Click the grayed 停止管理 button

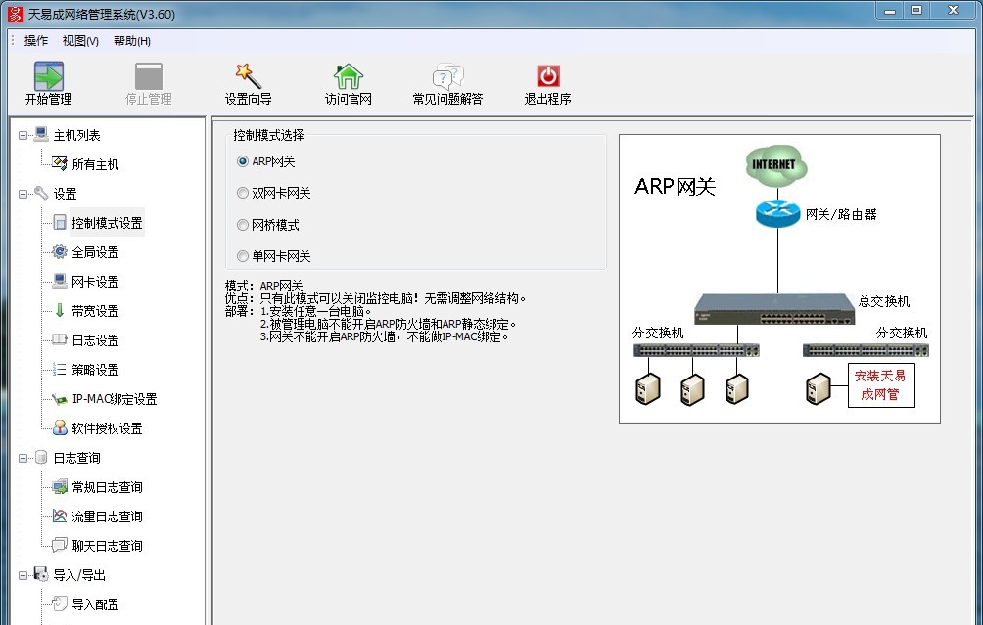tap(147, 81)
